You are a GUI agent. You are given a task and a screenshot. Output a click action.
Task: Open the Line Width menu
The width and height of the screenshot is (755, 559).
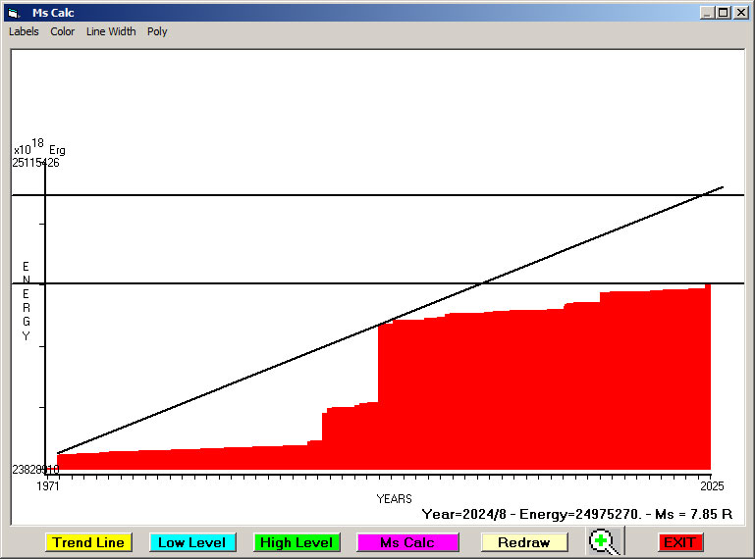point(111,31)
